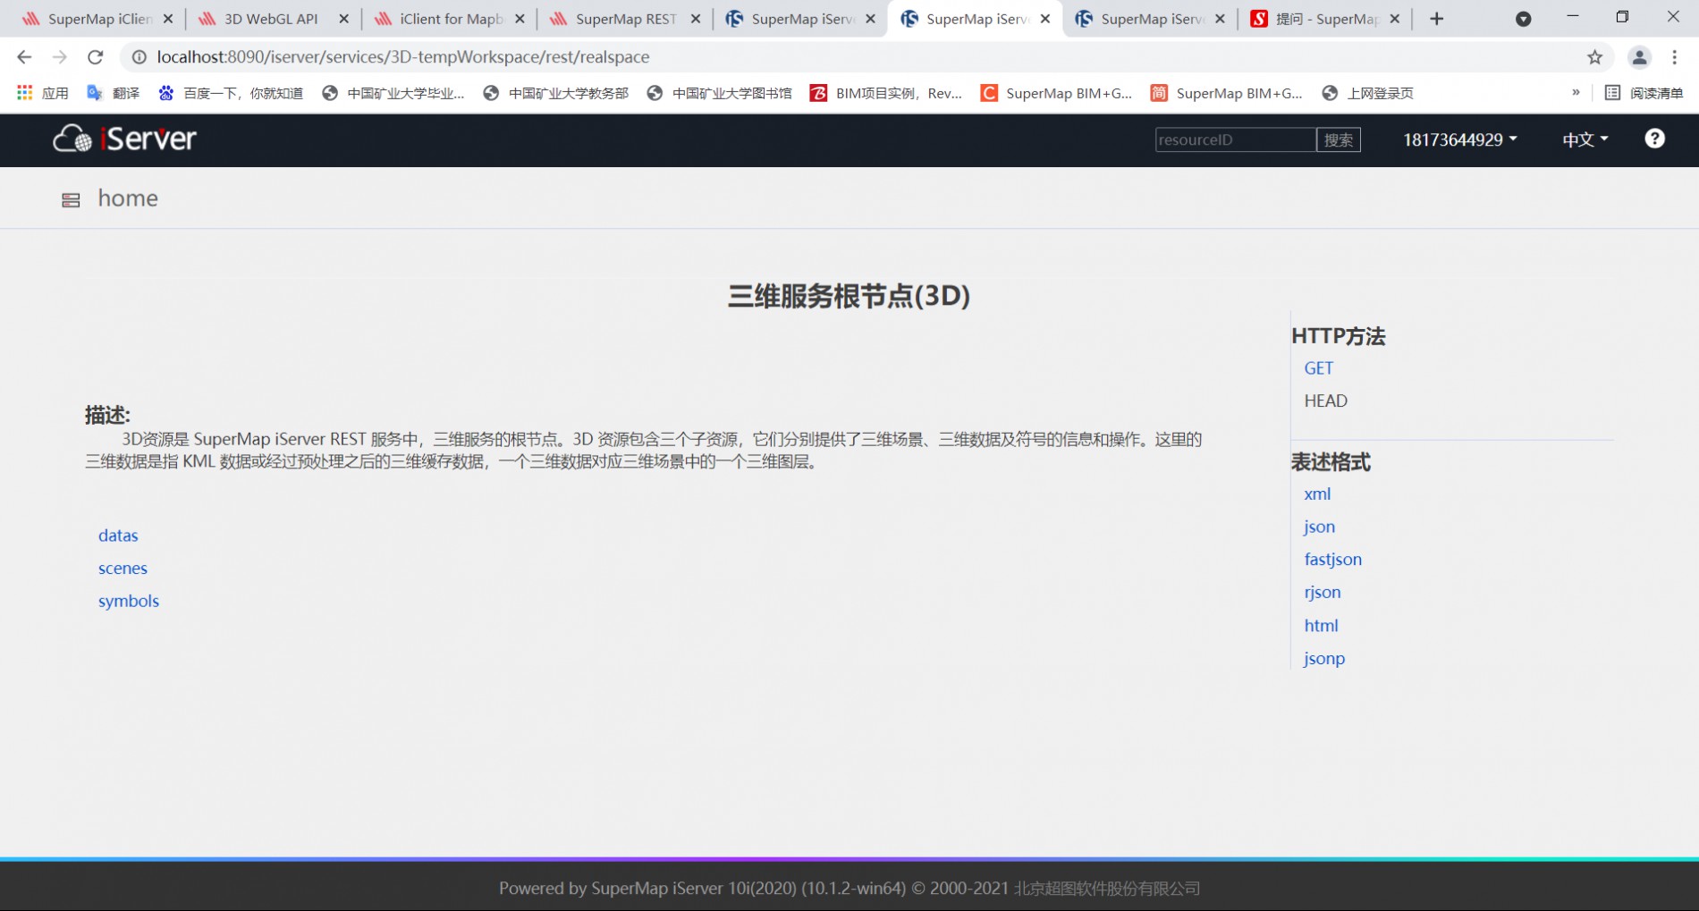
Task: Open the 翻译 bookmark
Action: pyautogui.click(x=113, y=93)
